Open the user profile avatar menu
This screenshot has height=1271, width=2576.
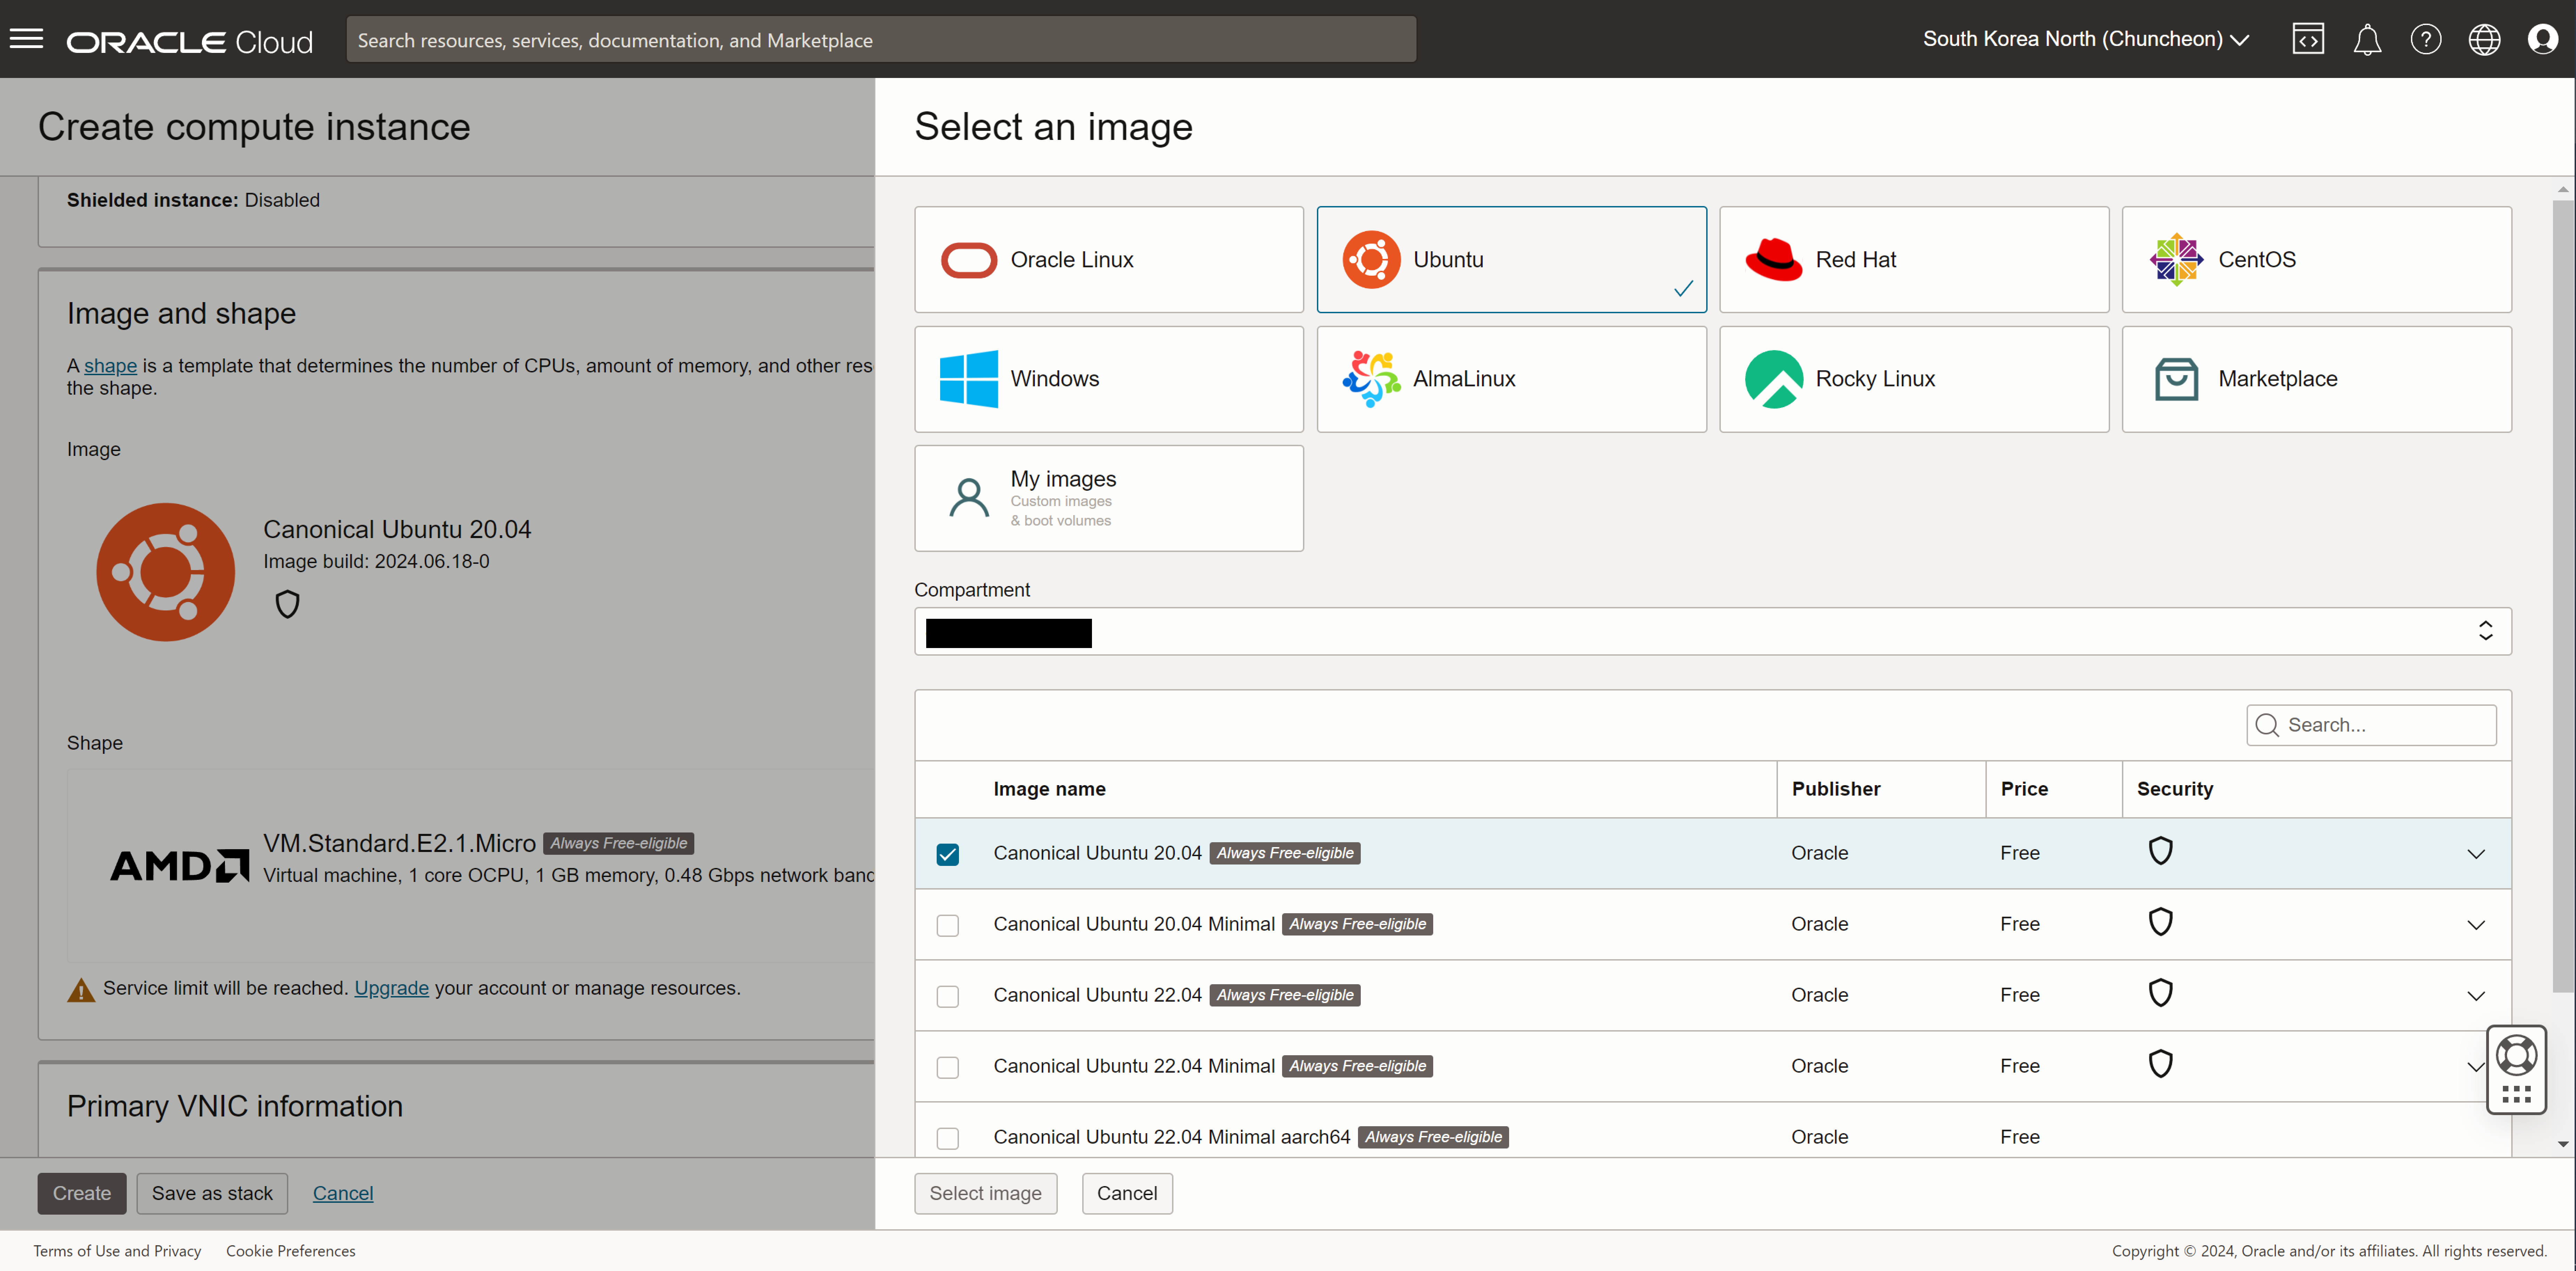point(2543,39)
